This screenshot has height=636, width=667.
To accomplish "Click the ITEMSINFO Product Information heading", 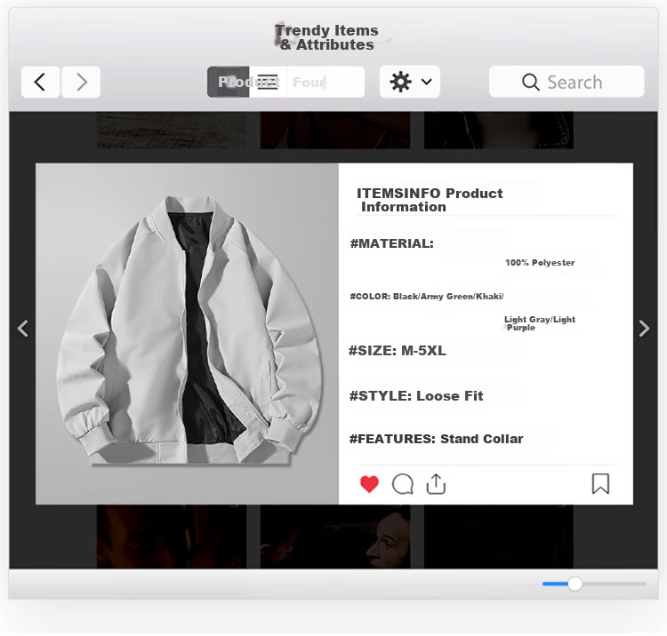I will (430, 200).
